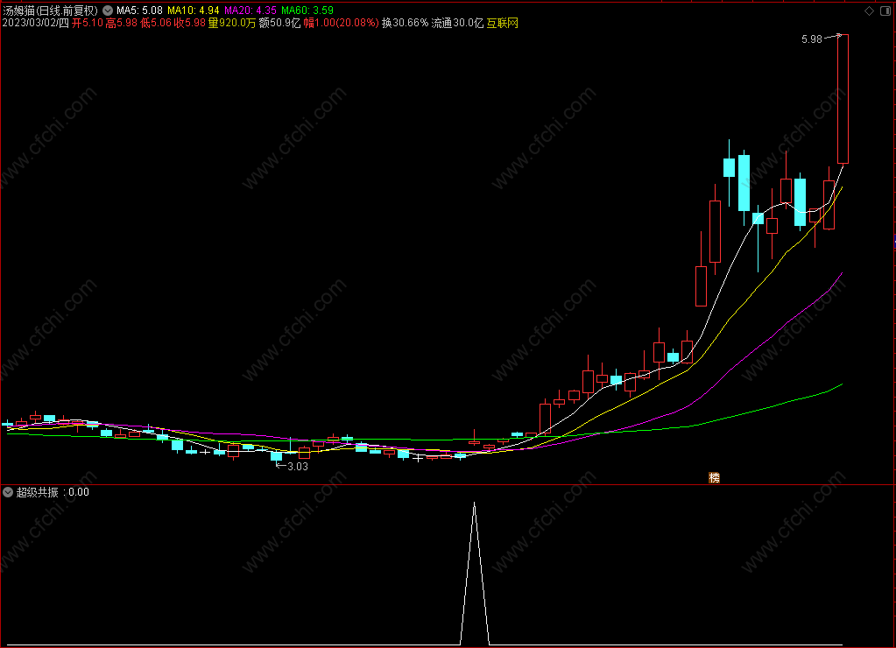
Task: Select the MA60: 3.59 label
Action: point(307,11)
